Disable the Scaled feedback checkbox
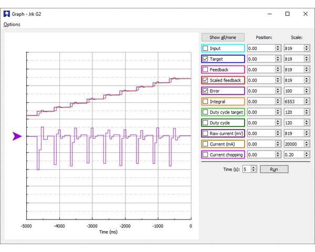The height and width of the screenshot is (252, 315). (205, 80)
